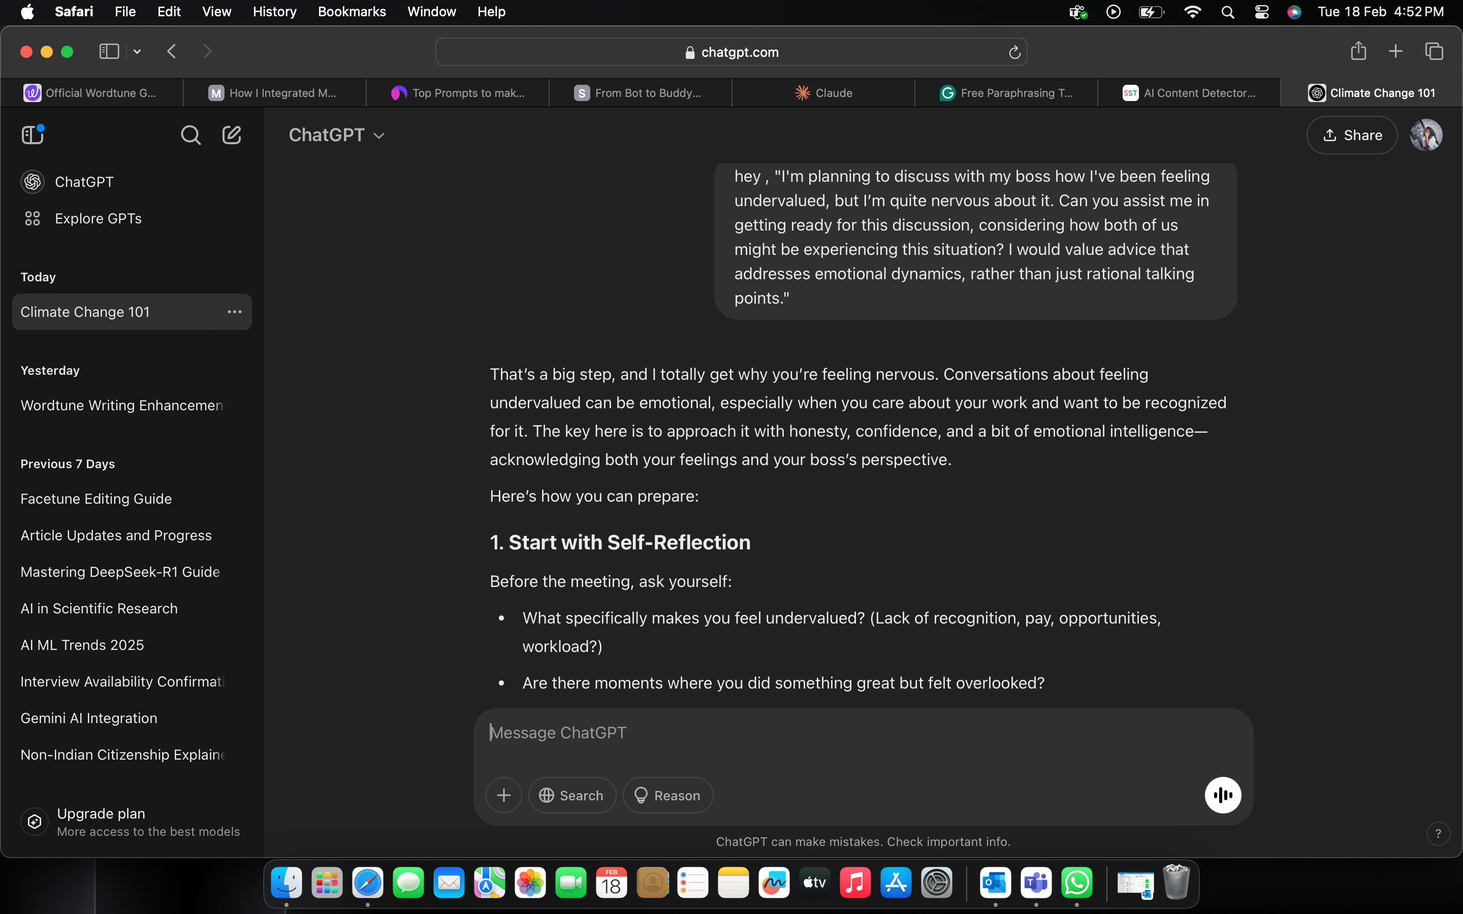1463x914 pixels.
Task: Go back with Safari's back arrow
Action: coord(172,51)
